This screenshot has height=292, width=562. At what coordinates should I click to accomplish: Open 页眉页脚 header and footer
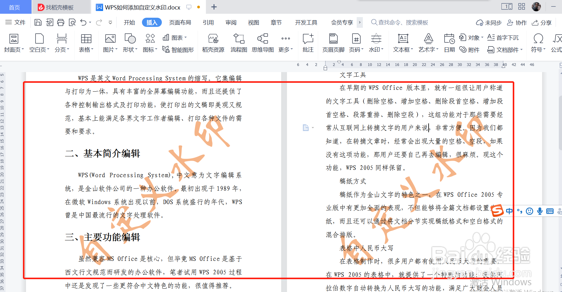coord(333,43)
